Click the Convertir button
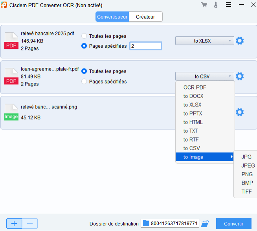The image size is (257, 231). (x=233, y=224)
